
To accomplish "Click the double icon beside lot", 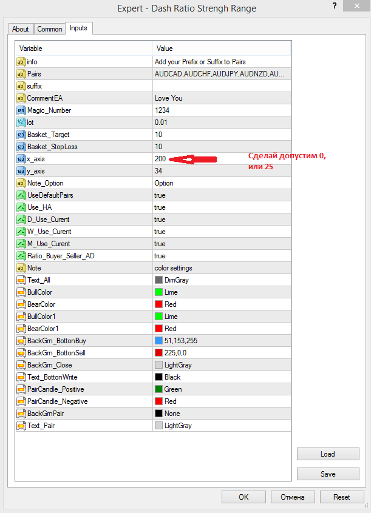I will [21, 122].
